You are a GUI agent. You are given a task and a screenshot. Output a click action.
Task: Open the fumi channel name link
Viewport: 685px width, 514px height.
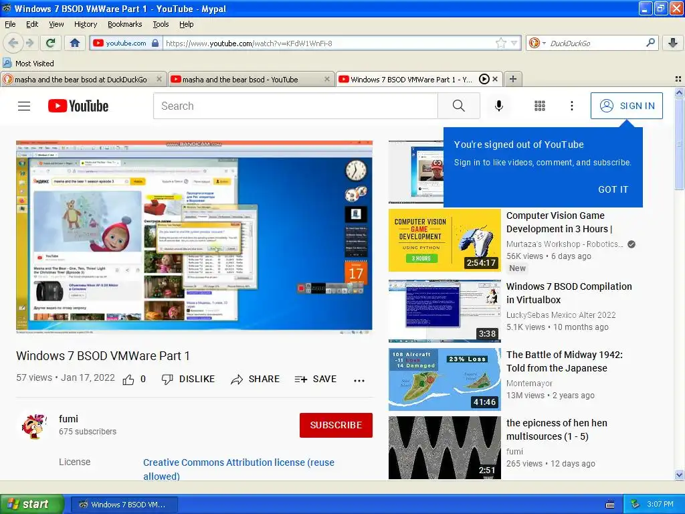click(x=69, y=419)
